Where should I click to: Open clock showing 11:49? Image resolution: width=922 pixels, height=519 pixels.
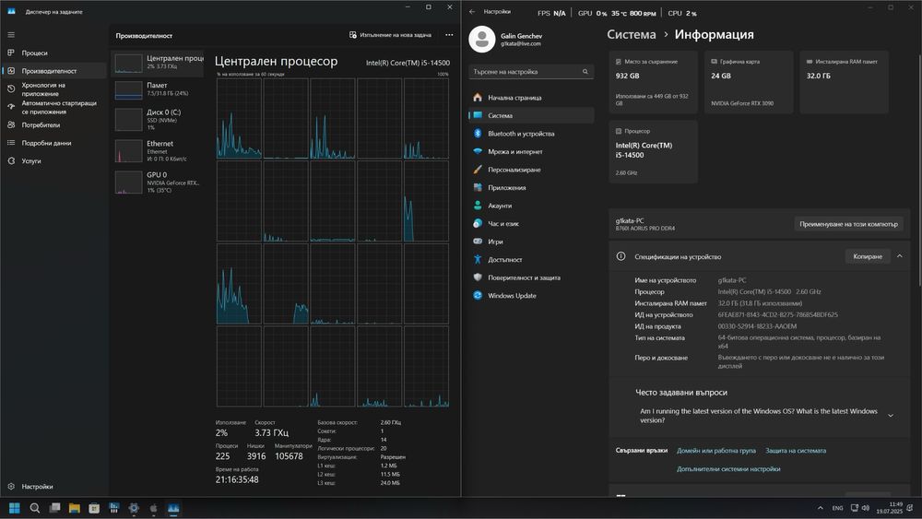coord(890,508)
